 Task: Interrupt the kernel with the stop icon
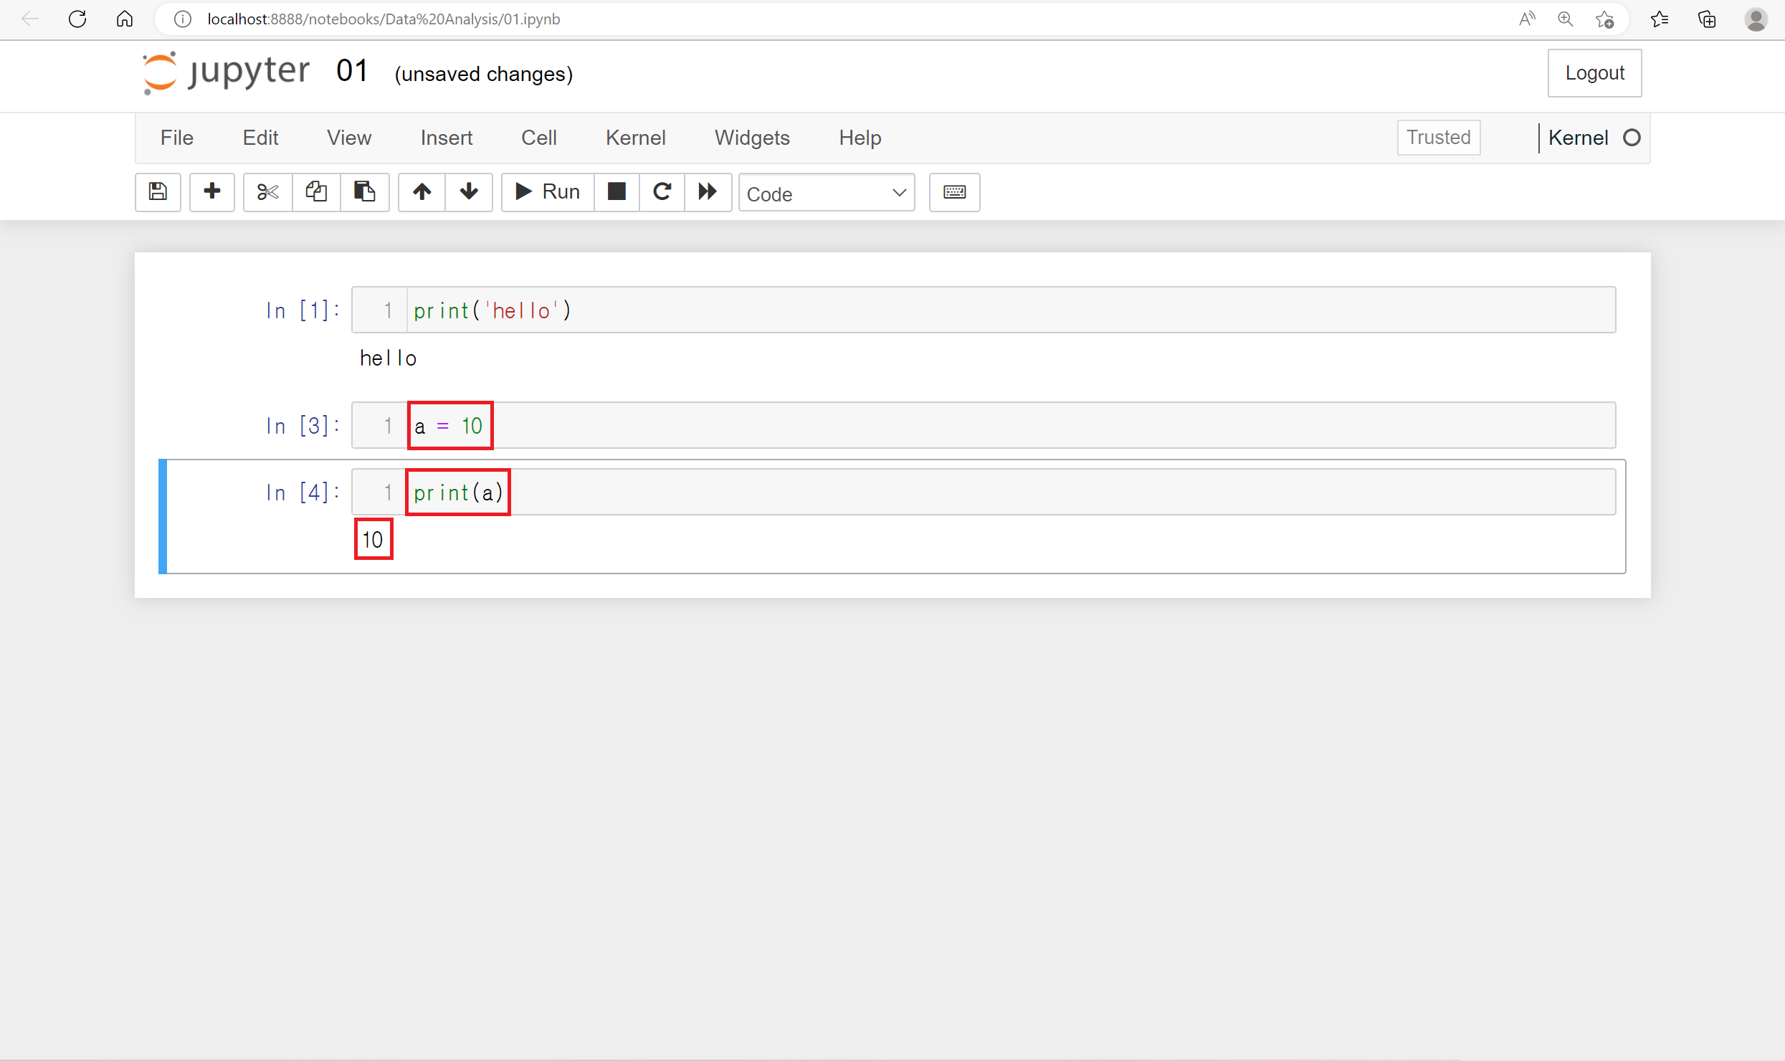(617, 191)
